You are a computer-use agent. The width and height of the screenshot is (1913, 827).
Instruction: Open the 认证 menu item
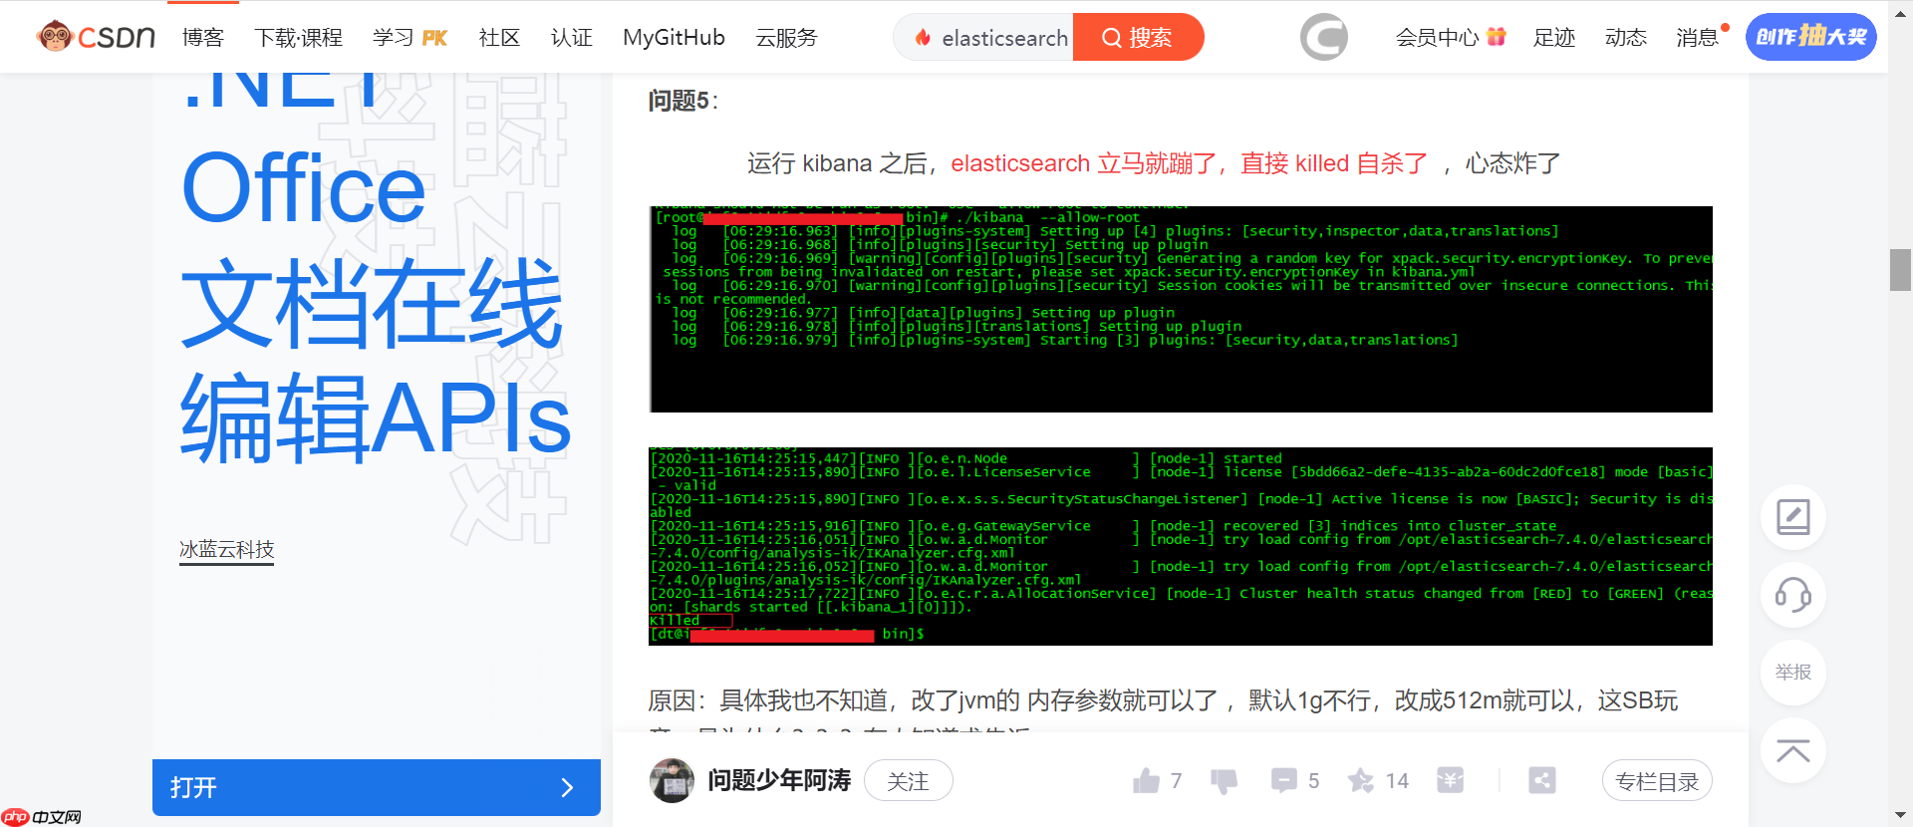coord(571,38)
